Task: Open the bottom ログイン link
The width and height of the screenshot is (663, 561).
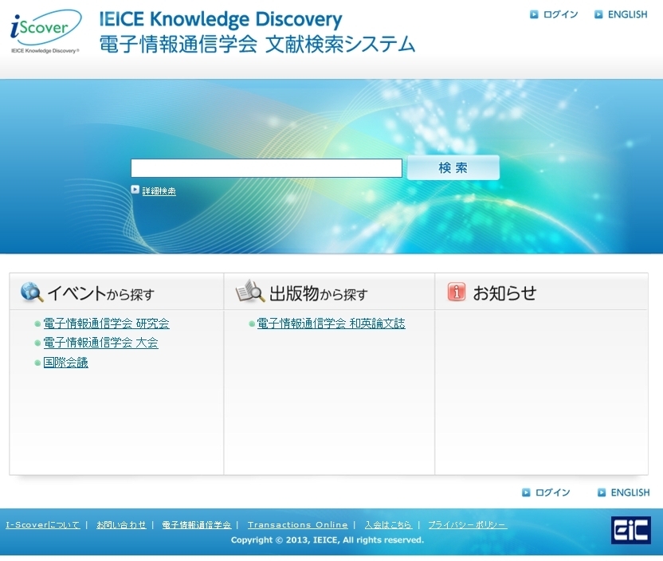Action: click(553, 492)
